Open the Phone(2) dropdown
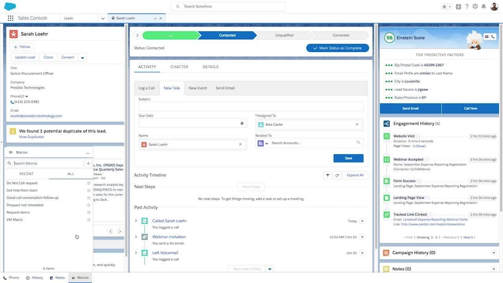Viewport: 503px width, 283px height. pyautogui.click(x=27, y=96)
